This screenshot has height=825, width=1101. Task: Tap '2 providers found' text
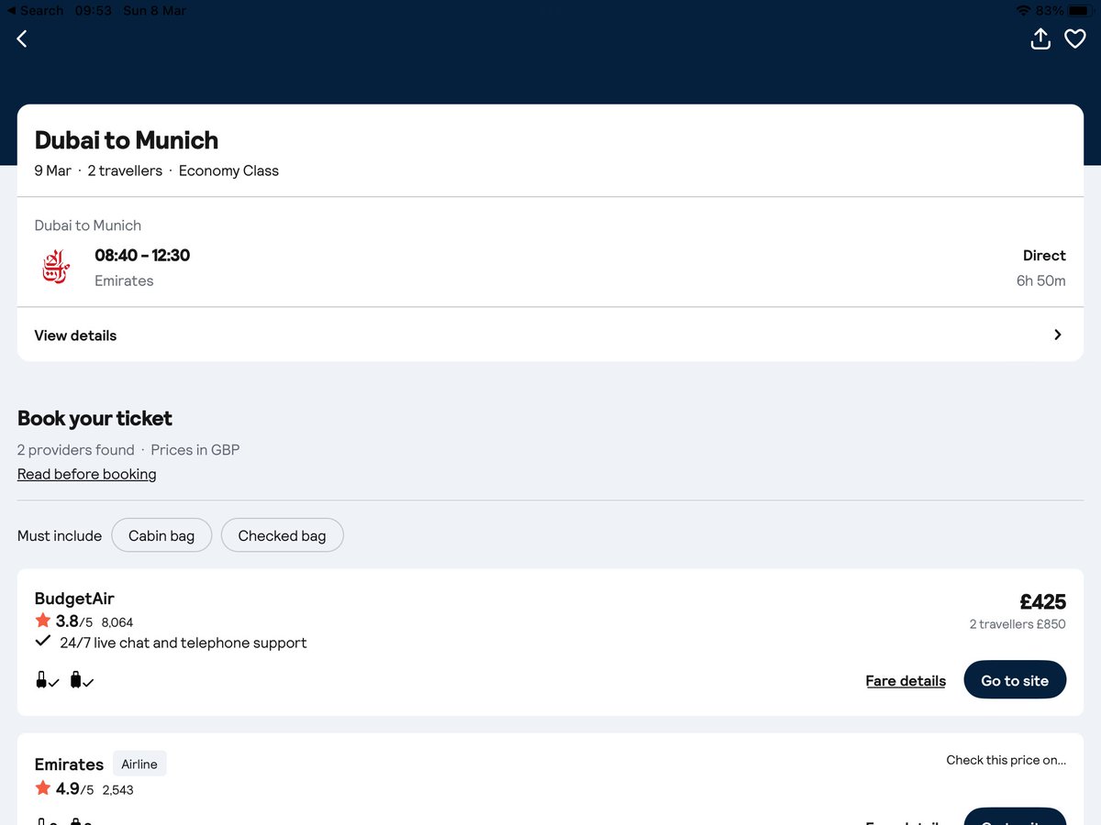76,450
